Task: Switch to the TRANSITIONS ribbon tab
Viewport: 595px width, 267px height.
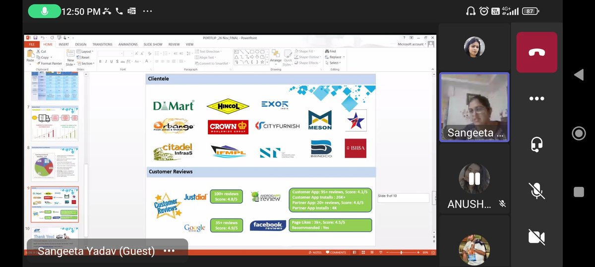Action: (x=102, y=44)
